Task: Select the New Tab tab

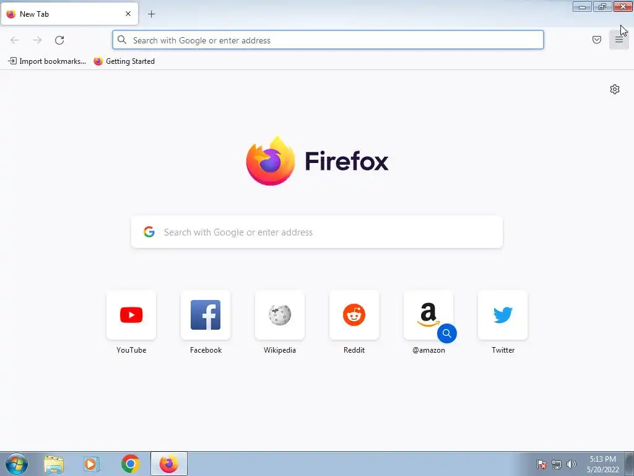Action: 69,14
